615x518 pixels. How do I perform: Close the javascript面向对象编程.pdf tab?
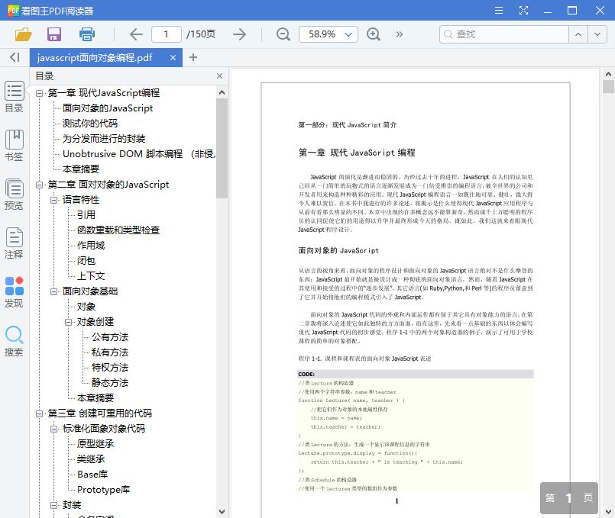coord(173,57)
